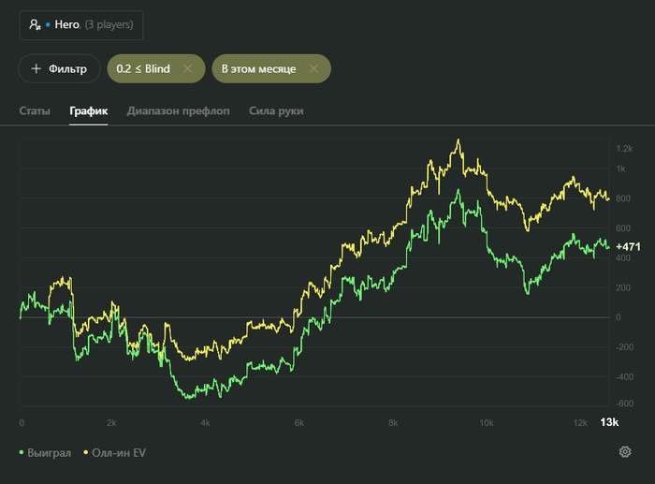Open chart settings gear icon
The height and width of the screenshot is (484, 655).
pos(625,452)
